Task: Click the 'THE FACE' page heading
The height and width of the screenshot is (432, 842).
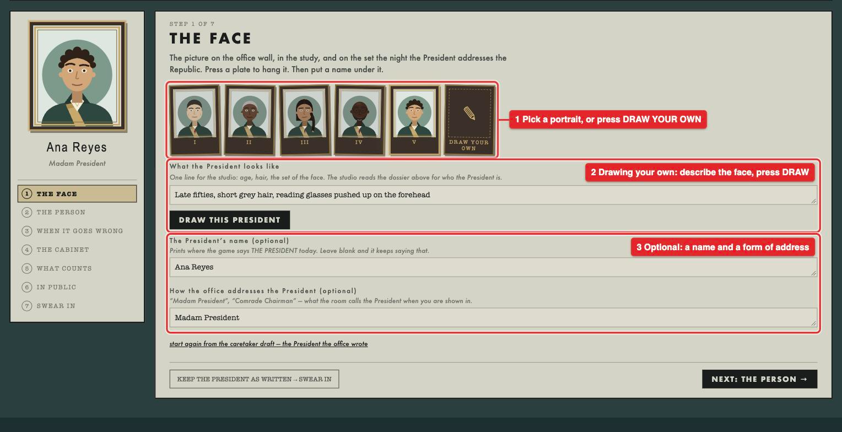Action: pyautogui.click(x=210, y=39)
